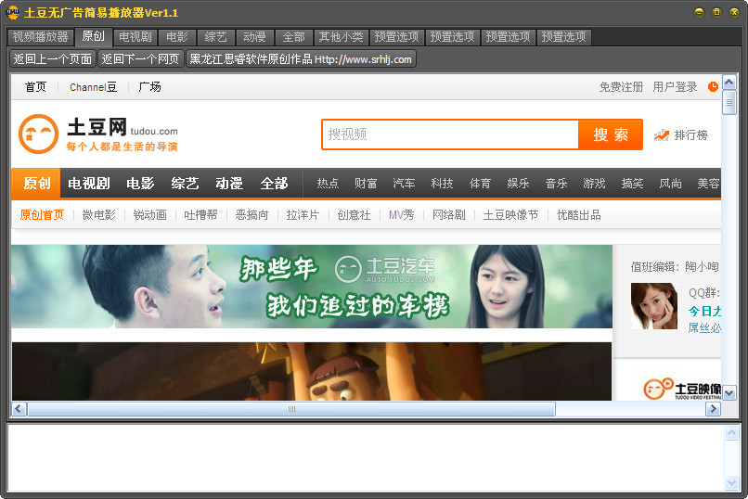
Task: Open the 其他小类 tab
Action: point(342,37)
